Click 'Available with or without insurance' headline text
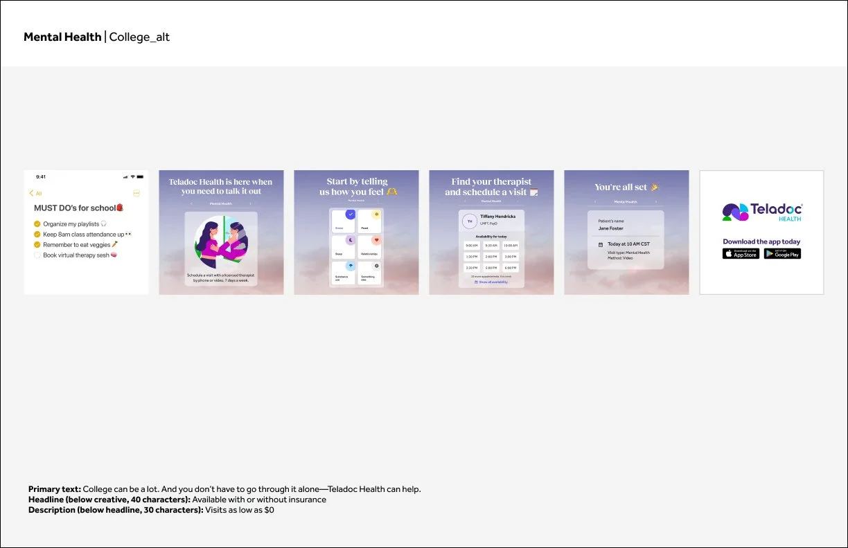 pos(259,500)
